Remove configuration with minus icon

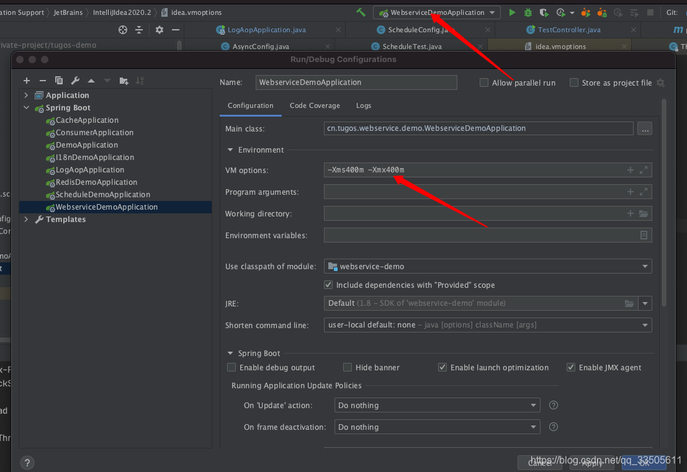tap(42, 81)
